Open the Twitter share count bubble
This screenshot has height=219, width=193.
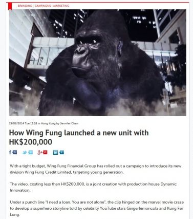coord(30,152)
